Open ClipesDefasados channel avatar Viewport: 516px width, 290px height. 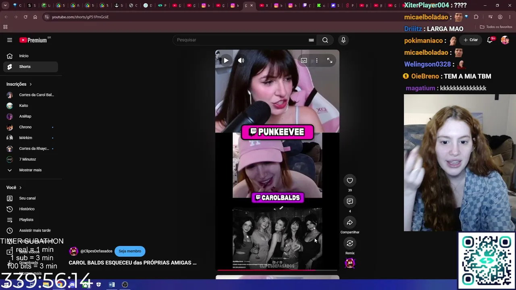pos(73,251)
